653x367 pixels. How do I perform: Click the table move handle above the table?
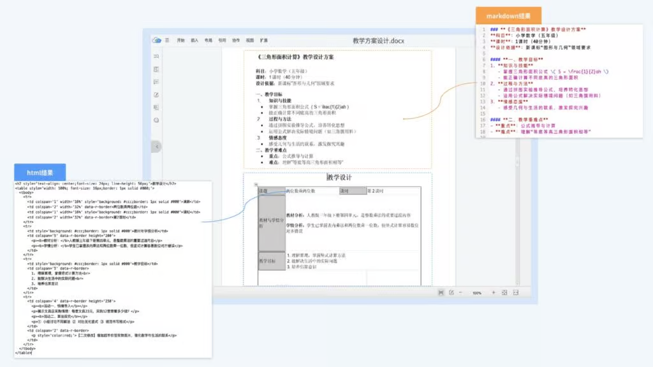point(256,184)
